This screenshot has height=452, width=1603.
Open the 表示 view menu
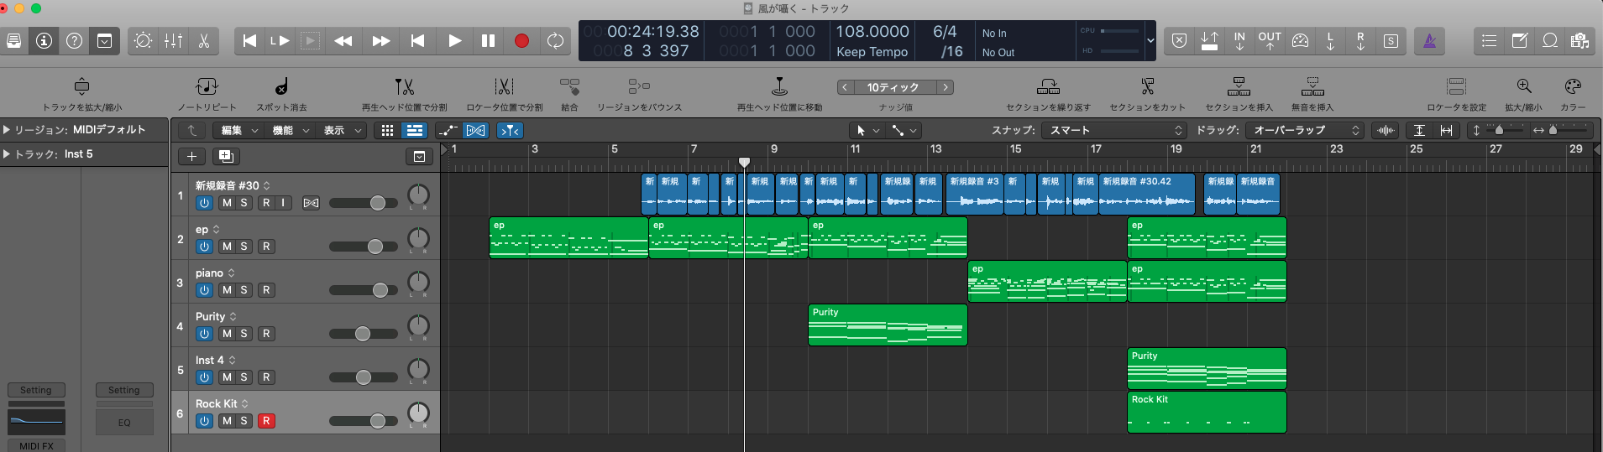tap(340, 130)
